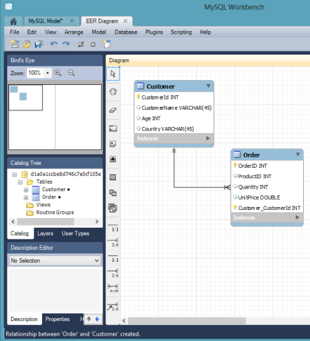Toggle align objects to grid icon
This screenshot has height=341, width=310.
(93, 44)
